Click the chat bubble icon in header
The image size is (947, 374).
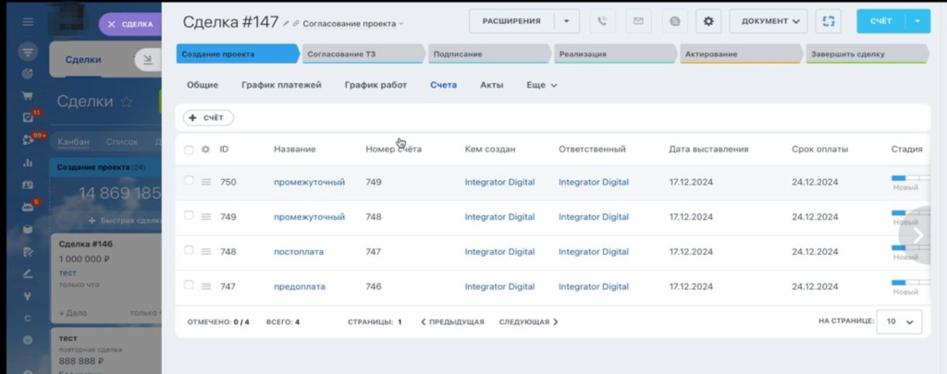[674, 21]
